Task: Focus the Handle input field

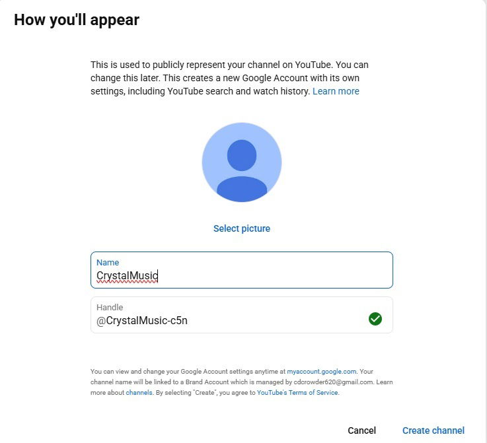Action: [x=242, y=315]
